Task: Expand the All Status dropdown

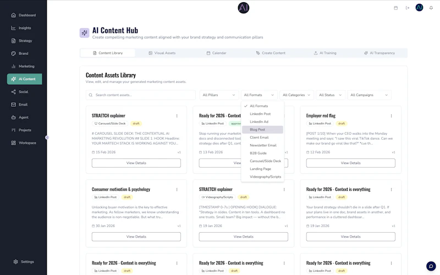Action: point(331,95)
